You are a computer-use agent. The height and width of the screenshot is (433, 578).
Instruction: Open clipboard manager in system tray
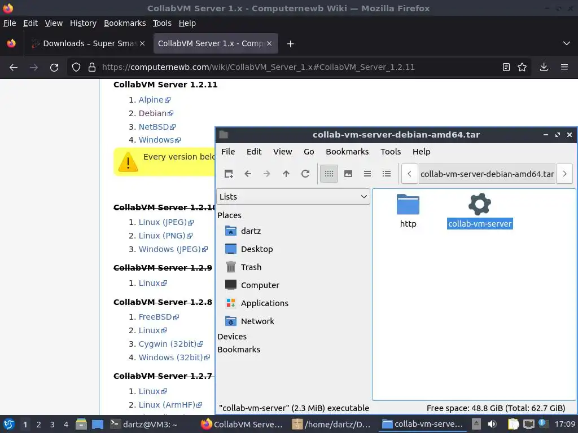513,425
